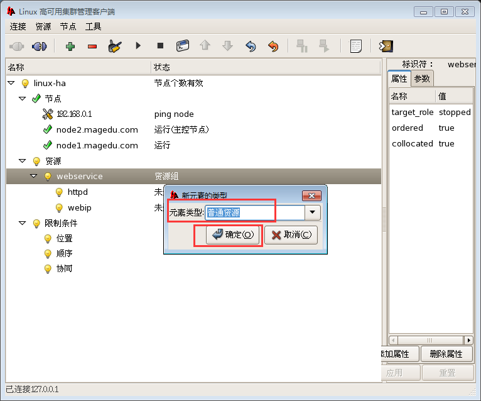The image size is (481, 401).
Task: Collapse the 限制条件 tree branch
Action: pyautogui.click(x=22, y=223)
